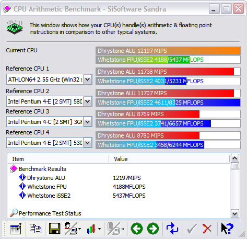Refresh benchmark with blue arrows icon
Screen dimensions: 247x239
[x=172, y=229]
